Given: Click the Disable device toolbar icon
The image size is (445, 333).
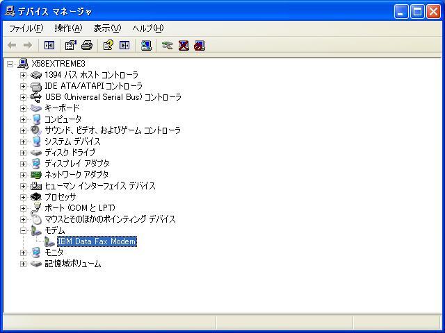Looking at the screenshot, I should (200, 45).
